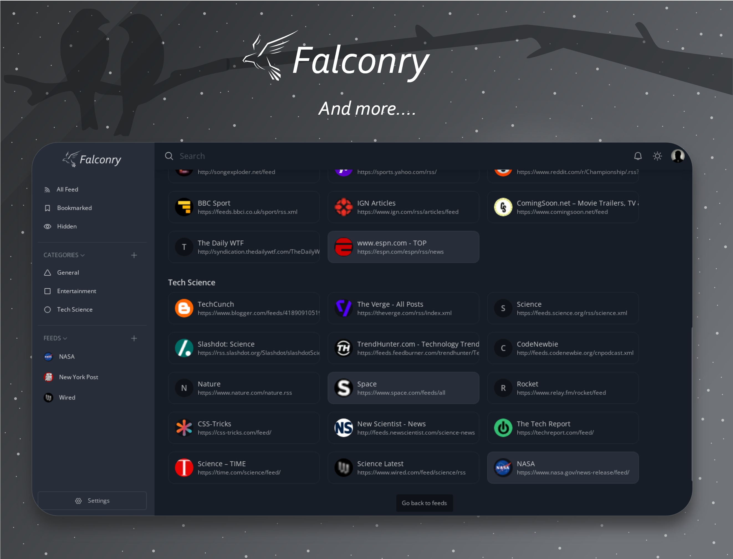Click the ComingSoon.net feed icon
This screenshot has width=733, height=559.
[503, 207]
